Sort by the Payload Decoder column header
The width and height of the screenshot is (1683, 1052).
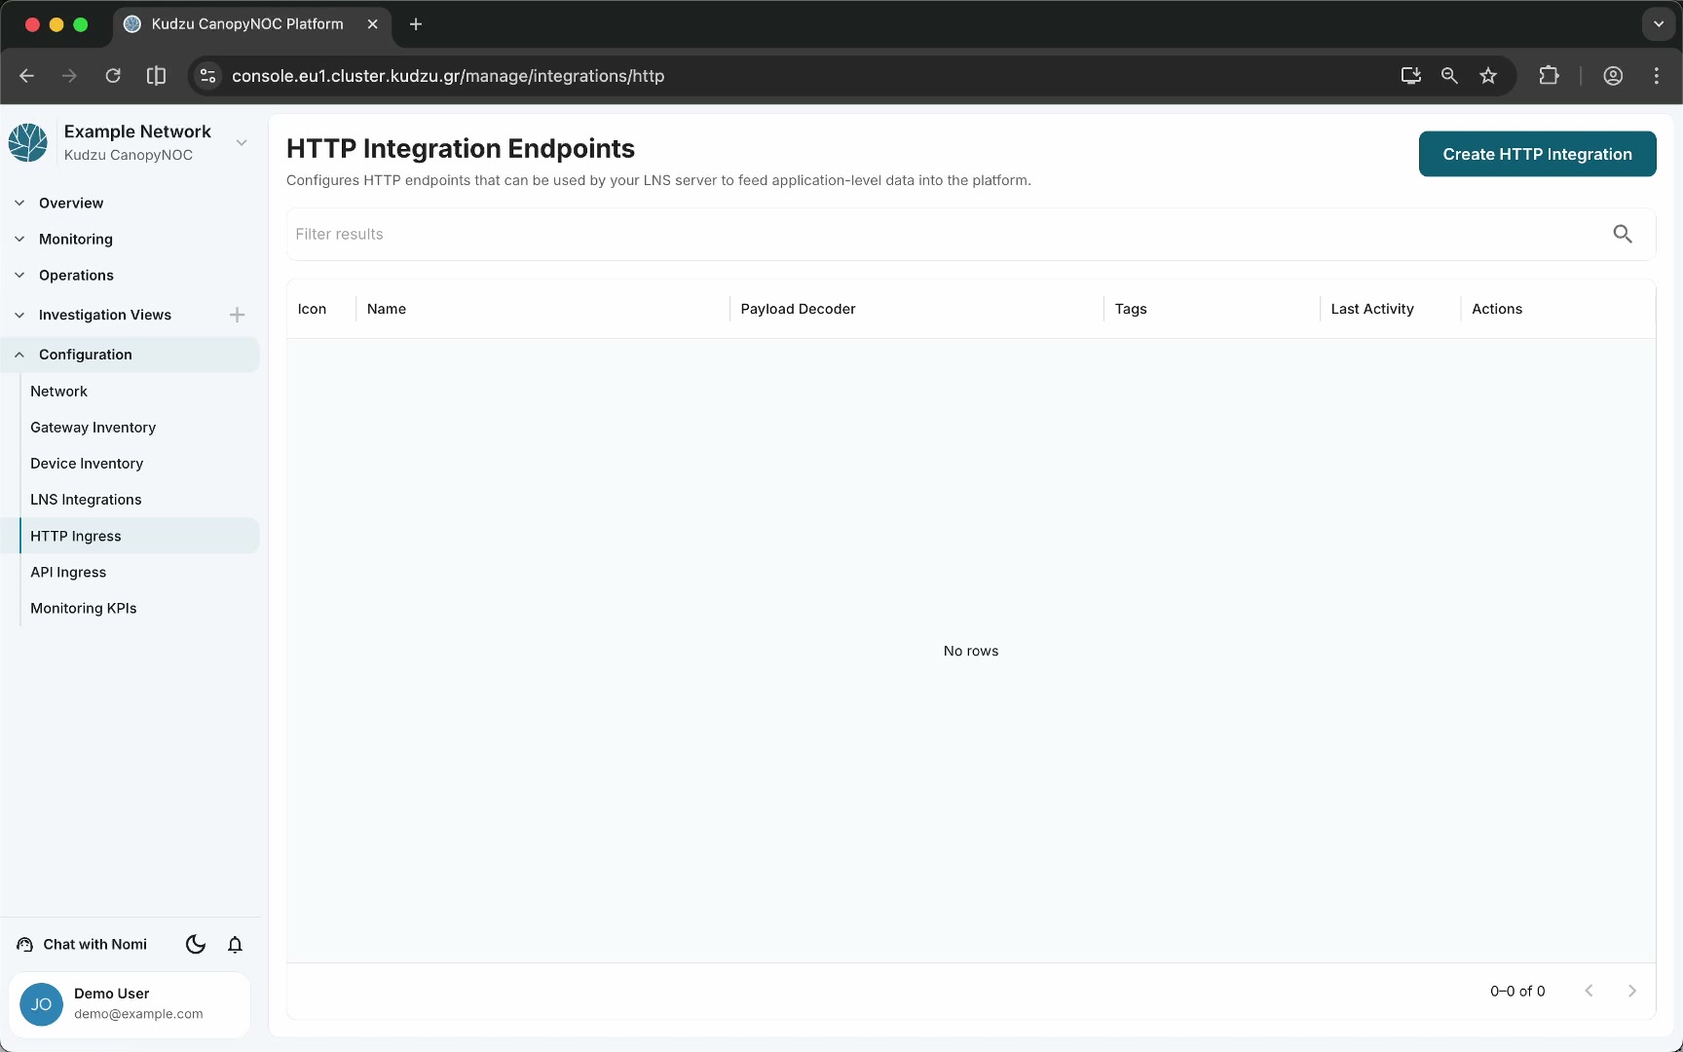click(x=798, y=309)
